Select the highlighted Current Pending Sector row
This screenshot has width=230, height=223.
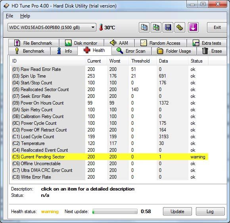[x=110, y=157]
